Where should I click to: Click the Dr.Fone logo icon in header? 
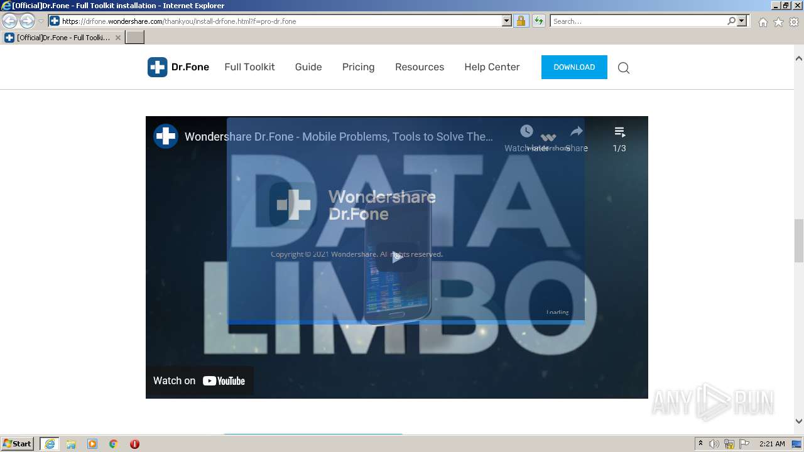click(157, 67)
